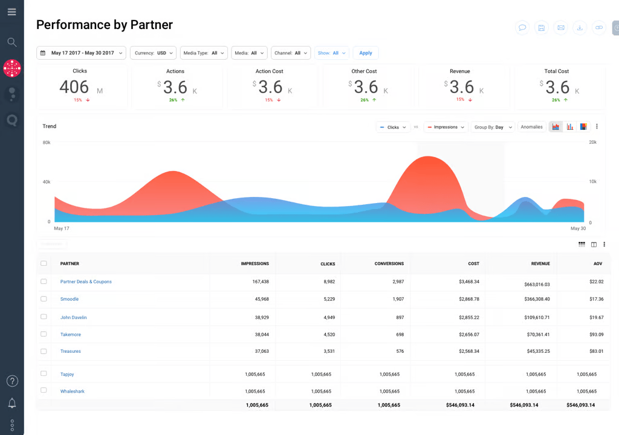619x435 pixels.
Task: Open the Show All dropdown
Action: point(332,53)
